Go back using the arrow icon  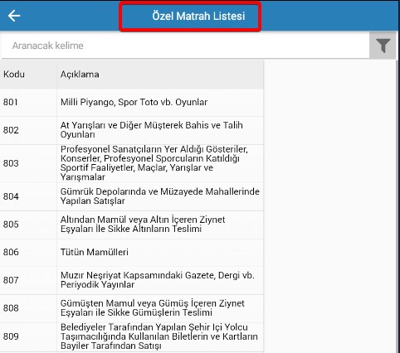click(14, 16)
